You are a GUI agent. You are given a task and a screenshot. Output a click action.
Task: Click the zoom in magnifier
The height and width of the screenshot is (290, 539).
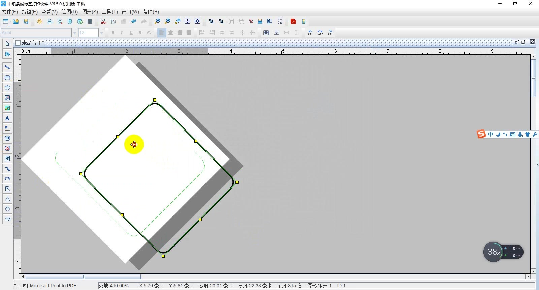[x=157, y=21]
